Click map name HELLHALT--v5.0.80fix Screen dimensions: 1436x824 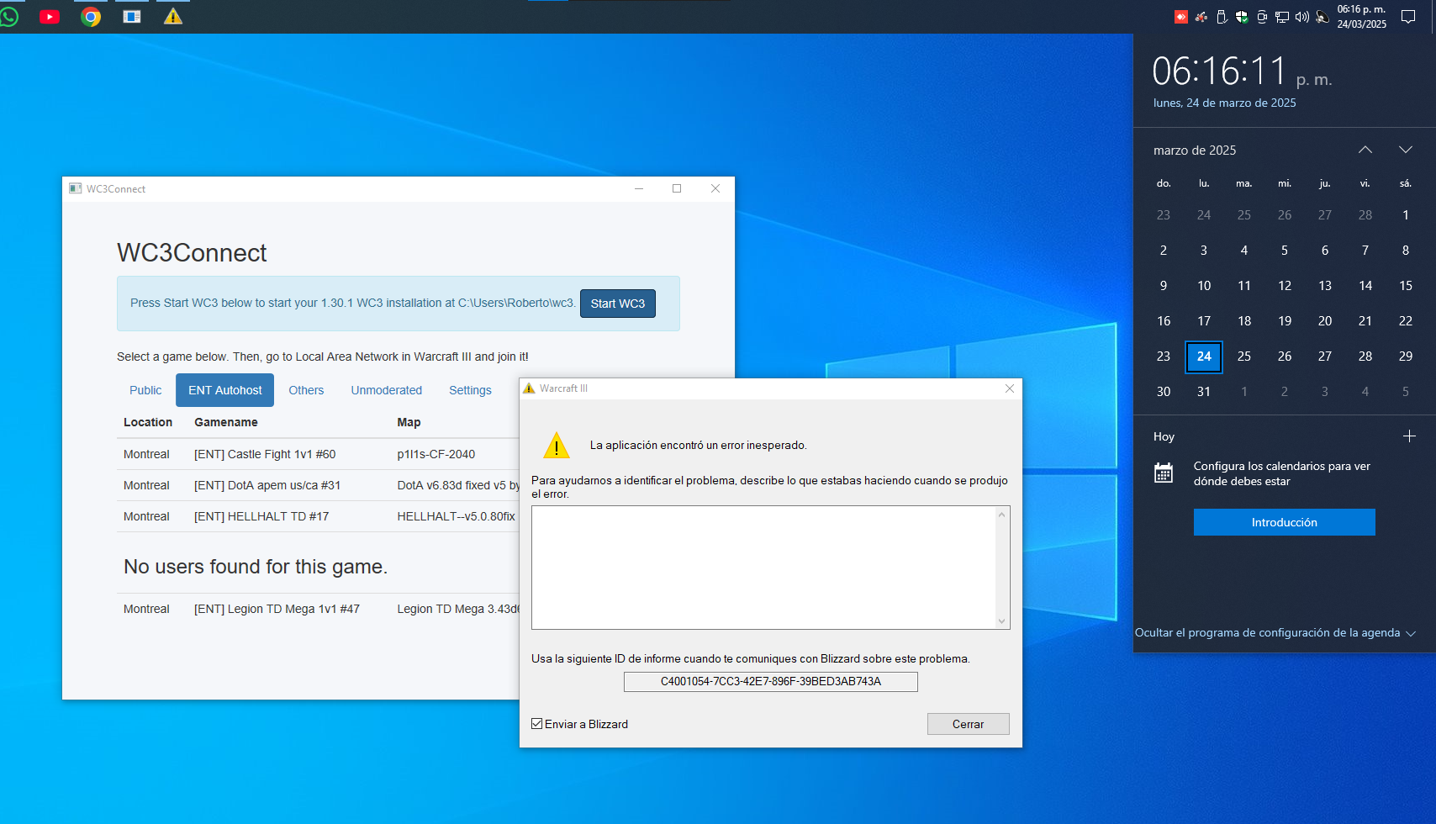[x=457, y=516]
